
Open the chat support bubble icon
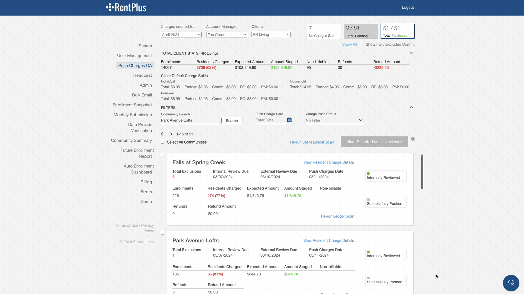point(511,283)
